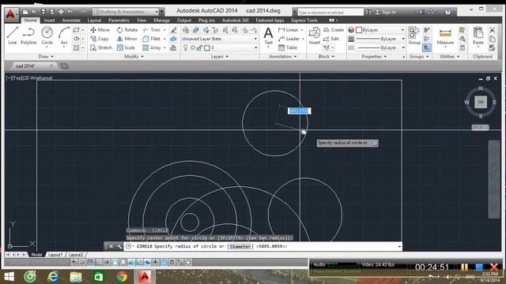Click the Save icon in quick access toolbar
Screen dimensions: 506x284
click(43, 12)
